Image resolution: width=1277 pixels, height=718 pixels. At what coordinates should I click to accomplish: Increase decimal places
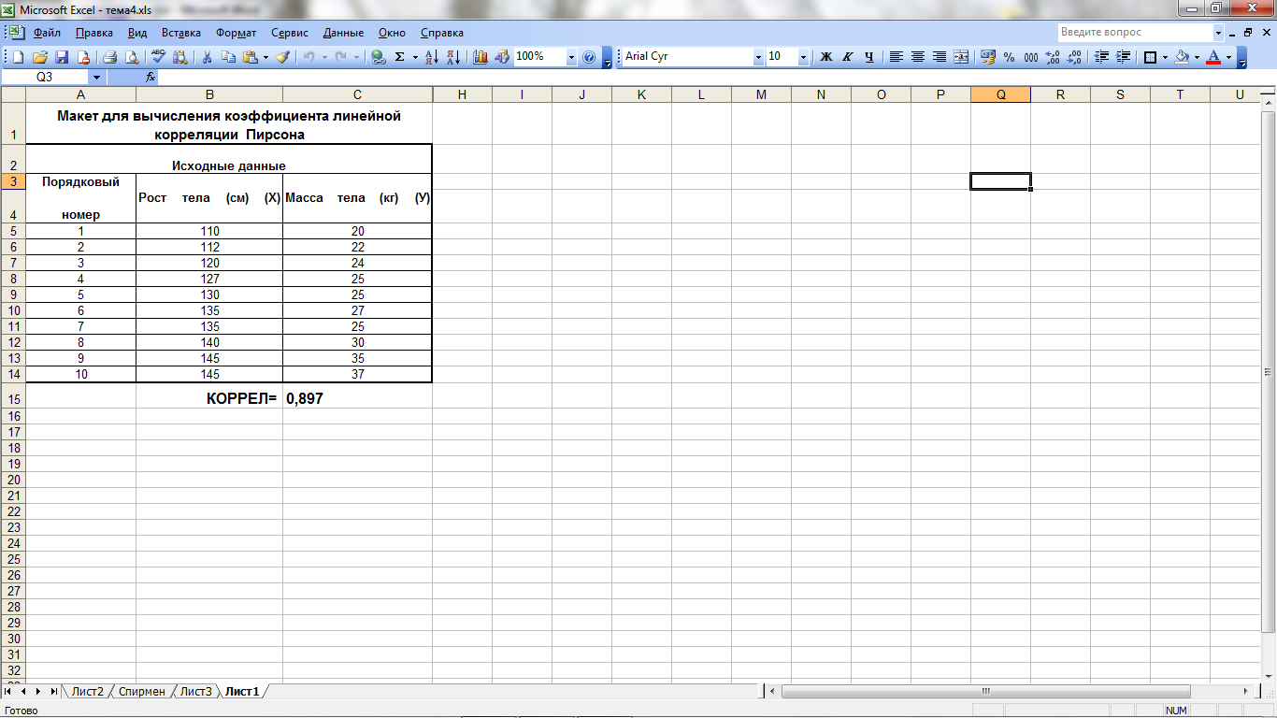click(x=1053, y=57)
